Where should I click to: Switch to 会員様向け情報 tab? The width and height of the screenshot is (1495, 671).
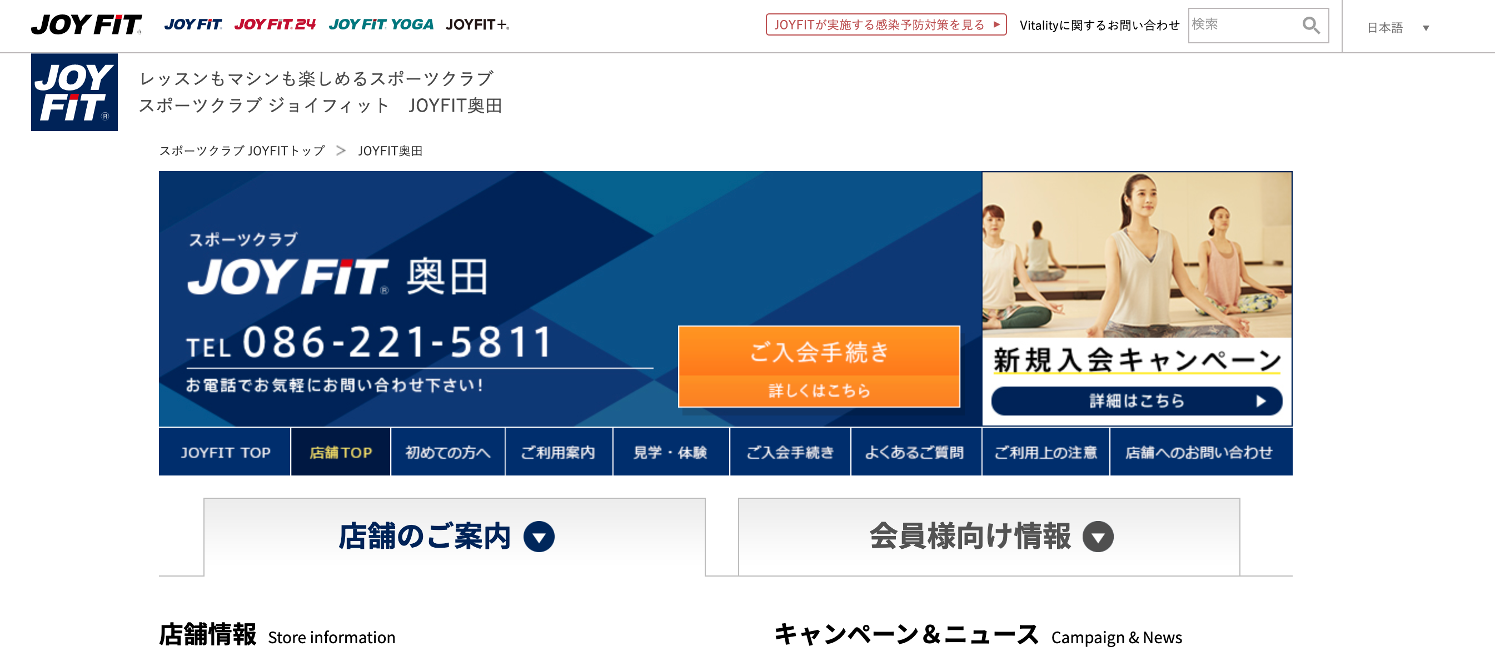[x=989, y=537]
